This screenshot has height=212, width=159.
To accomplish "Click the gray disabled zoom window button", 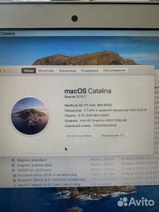I will (10, 71).
